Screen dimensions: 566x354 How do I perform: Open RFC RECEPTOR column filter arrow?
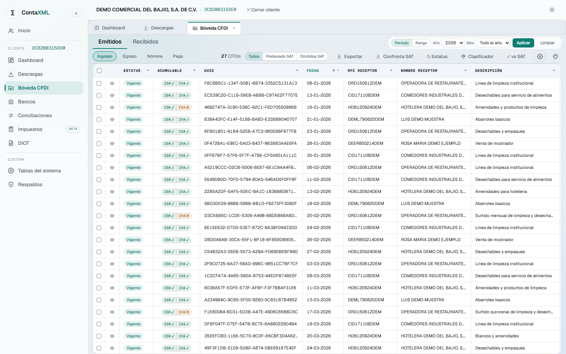point(391,71)
